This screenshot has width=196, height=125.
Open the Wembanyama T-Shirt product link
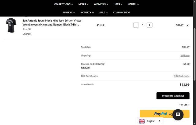click(52, 23)
